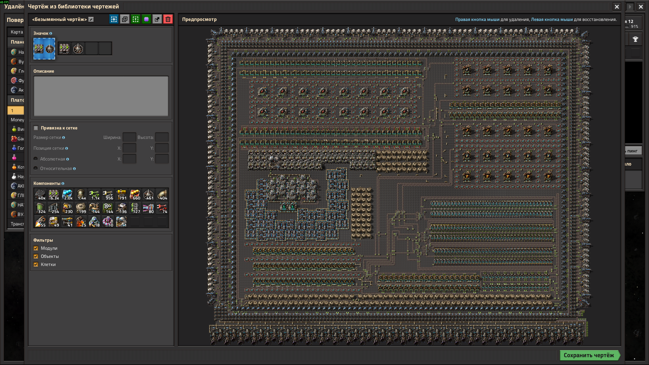Viewport: 649px width, 365px height.
Task: Click the third empty blueprint icon slot
Action: [x=92, y=49]
